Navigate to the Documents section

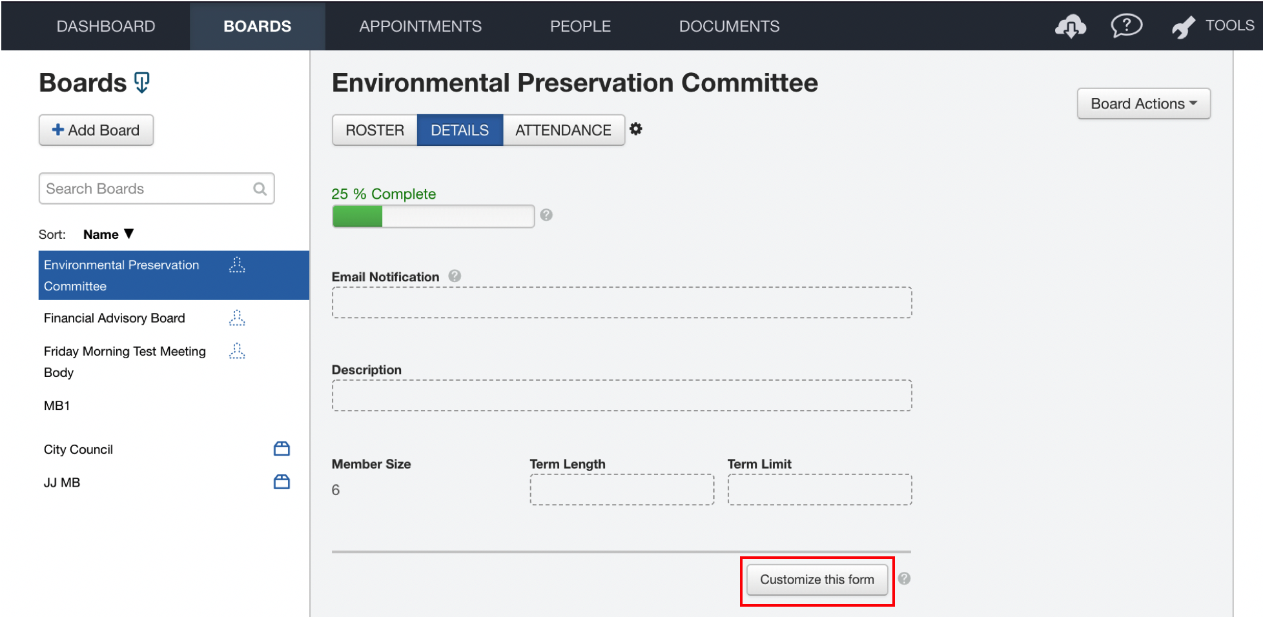(729, 26)
